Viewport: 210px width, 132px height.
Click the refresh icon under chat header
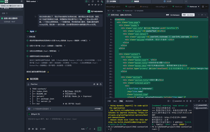click(x=98, y=5)
